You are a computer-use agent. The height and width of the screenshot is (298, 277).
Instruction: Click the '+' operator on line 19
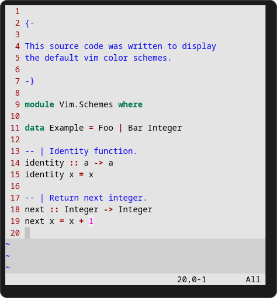[x=81, y=221]
